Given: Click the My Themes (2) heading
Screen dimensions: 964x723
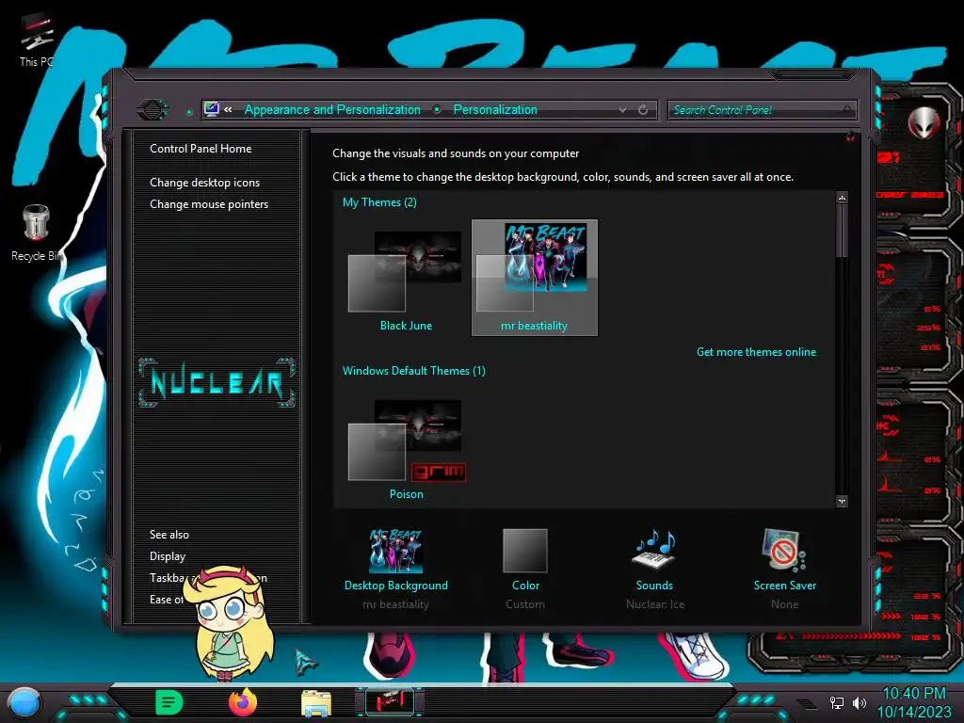Looking at the screenshot, I should (x=379, y=202).
